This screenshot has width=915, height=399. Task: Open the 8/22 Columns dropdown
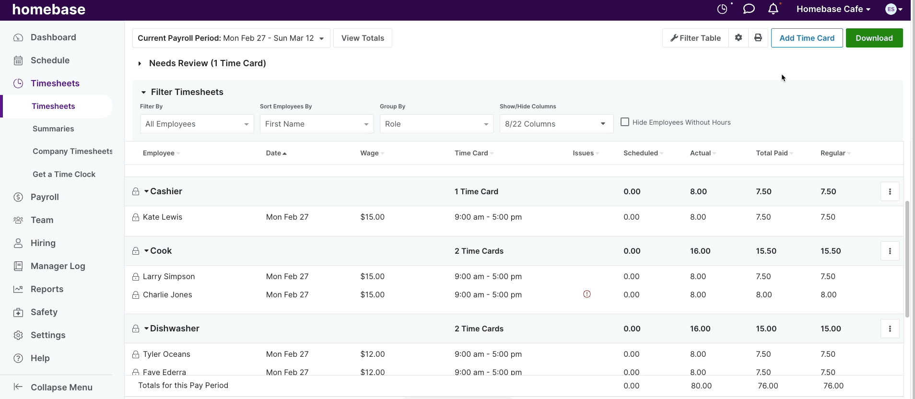point(556,124)
